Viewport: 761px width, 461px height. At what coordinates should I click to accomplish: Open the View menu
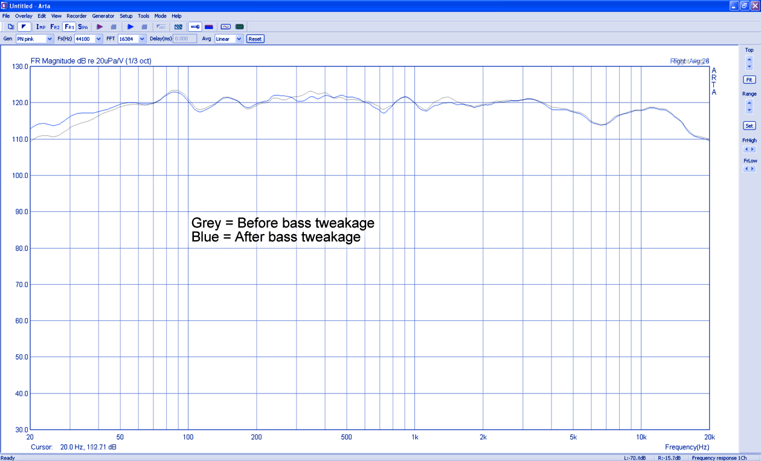coord(56,16)
